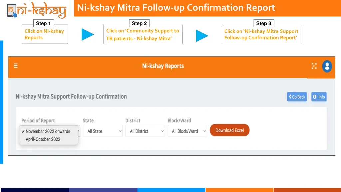Open the round user profile icon

[x=327, y=66]
